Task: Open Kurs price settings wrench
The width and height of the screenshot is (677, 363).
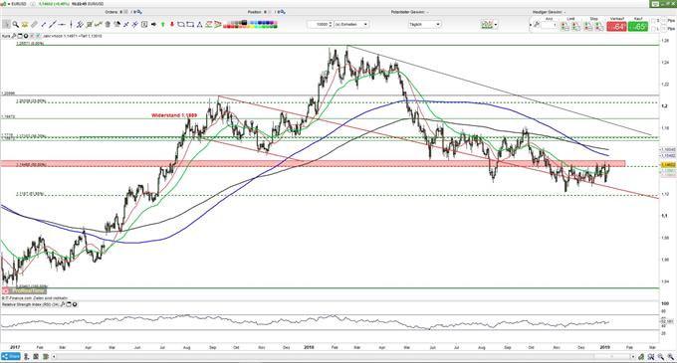Action: tap(14, 36)
